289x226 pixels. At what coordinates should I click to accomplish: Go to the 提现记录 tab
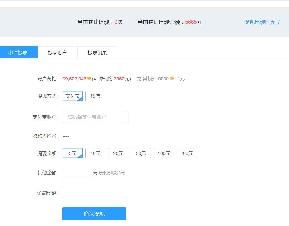[x=97, y=52]
